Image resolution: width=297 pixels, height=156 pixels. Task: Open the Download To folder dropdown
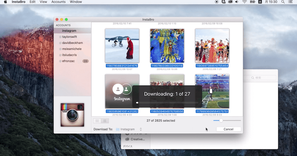click(x=129, y=129)
